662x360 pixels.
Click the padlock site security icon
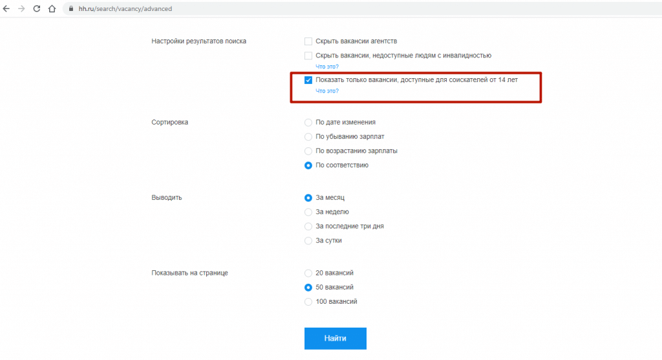(x=71, y=8)
